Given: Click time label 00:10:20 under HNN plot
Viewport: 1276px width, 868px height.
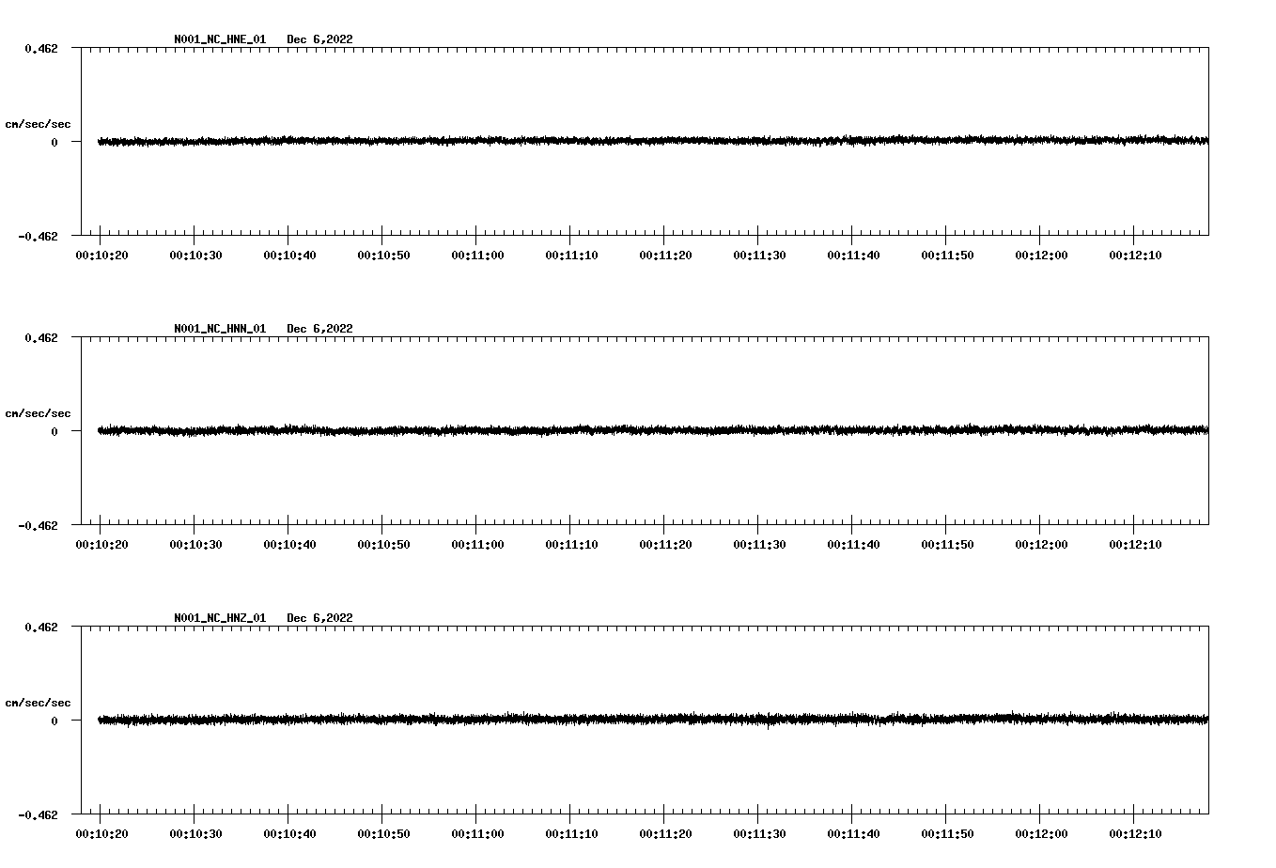Looking at the screenshot, I should (101, 545).
